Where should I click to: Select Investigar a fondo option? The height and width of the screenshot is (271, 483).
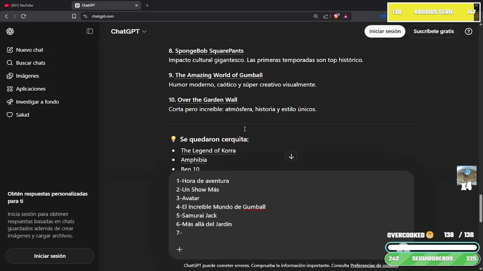37,102
